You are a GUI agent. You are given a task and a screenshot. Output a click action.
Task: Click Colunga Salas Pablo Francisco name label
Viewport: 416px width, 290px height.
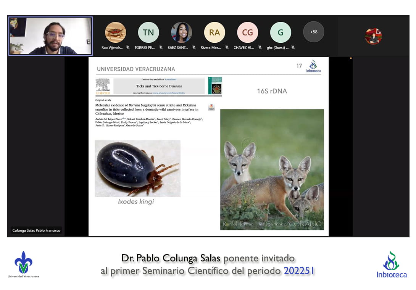coord(36,230)
